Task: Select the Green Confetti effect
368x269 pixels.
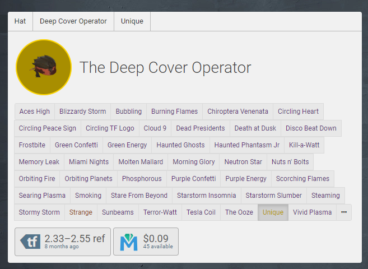Action: click(x=76, y=145)
